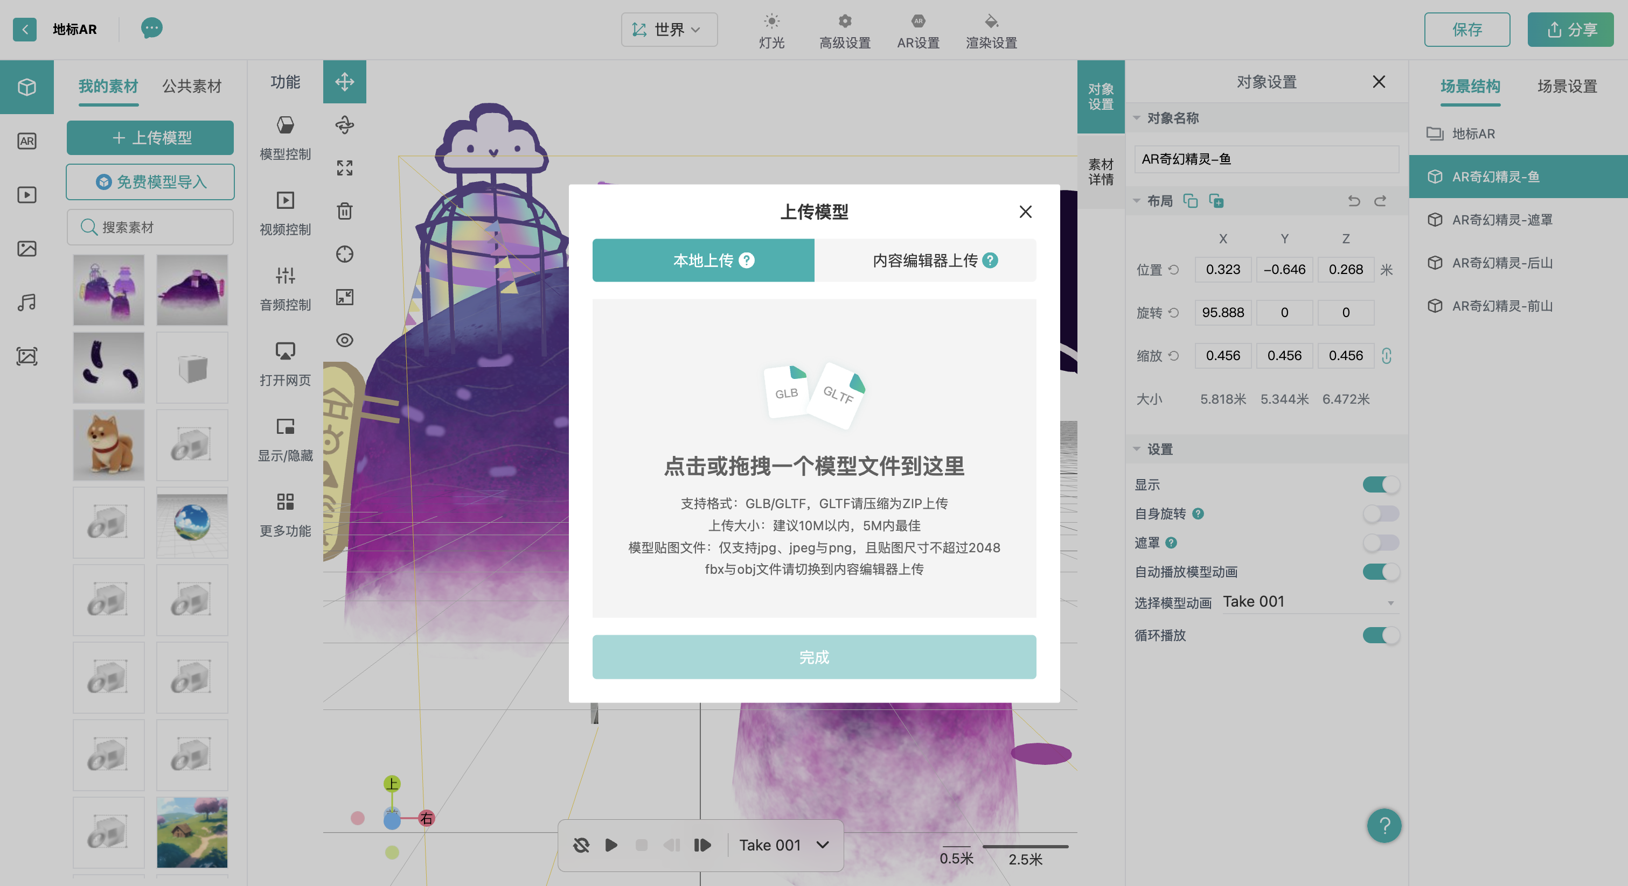Open the chat bubble icon next to 地标AR
This screenshot has height=886, width=1628.
(151, 29)
